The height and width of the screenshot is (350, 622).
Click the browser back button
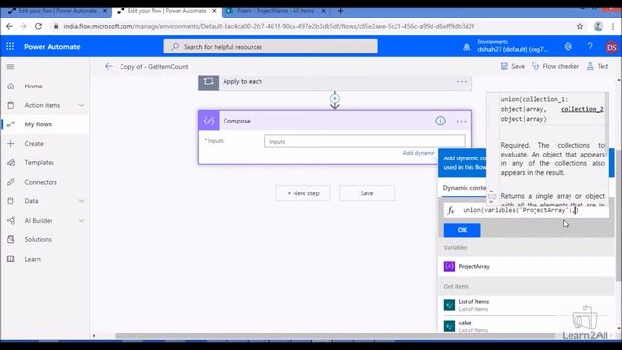pos(9,26)
